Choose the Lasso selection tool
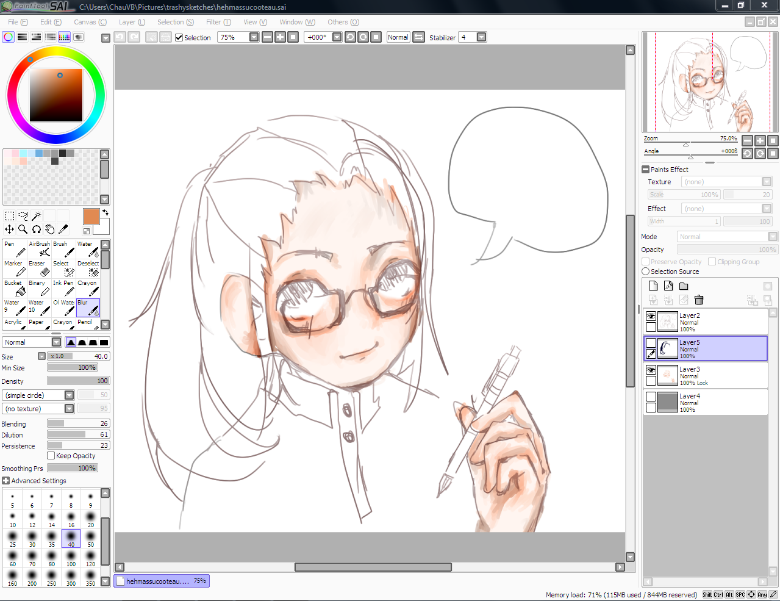The image size is (780, 601). click(23, 215)
